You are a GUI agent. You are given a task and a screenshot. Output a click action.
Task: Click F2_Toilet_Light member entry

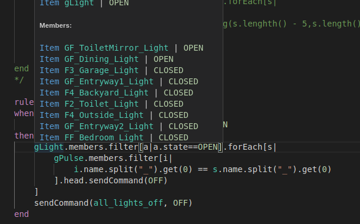pyautogui.click(x=101, y=104)
